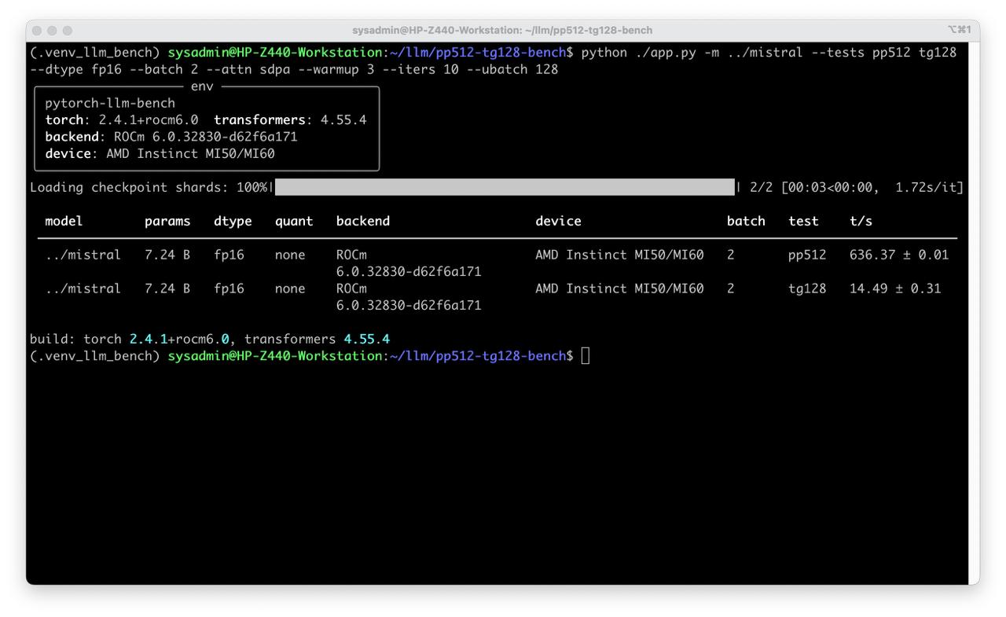Click 'fp16' in the tg128 row
The height and width of the screenshot is (617, 1006).
tap(229, 288)
